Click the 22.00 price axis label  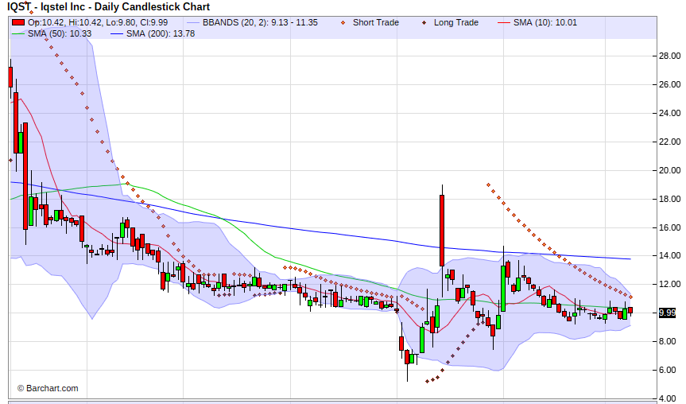tap(670, 142)
